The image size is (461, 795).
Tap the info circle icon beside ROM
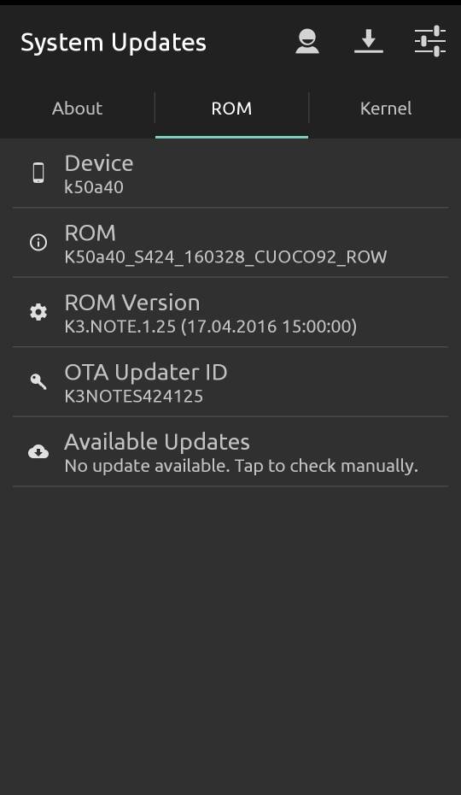point(38,243)
